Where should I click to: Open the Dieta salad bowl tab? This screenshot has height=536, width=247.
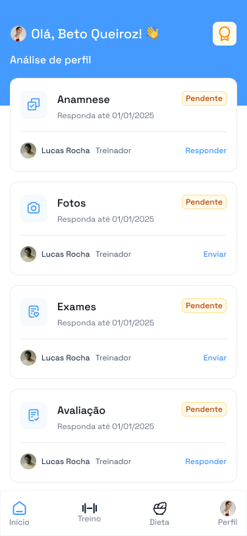[159, 513]
